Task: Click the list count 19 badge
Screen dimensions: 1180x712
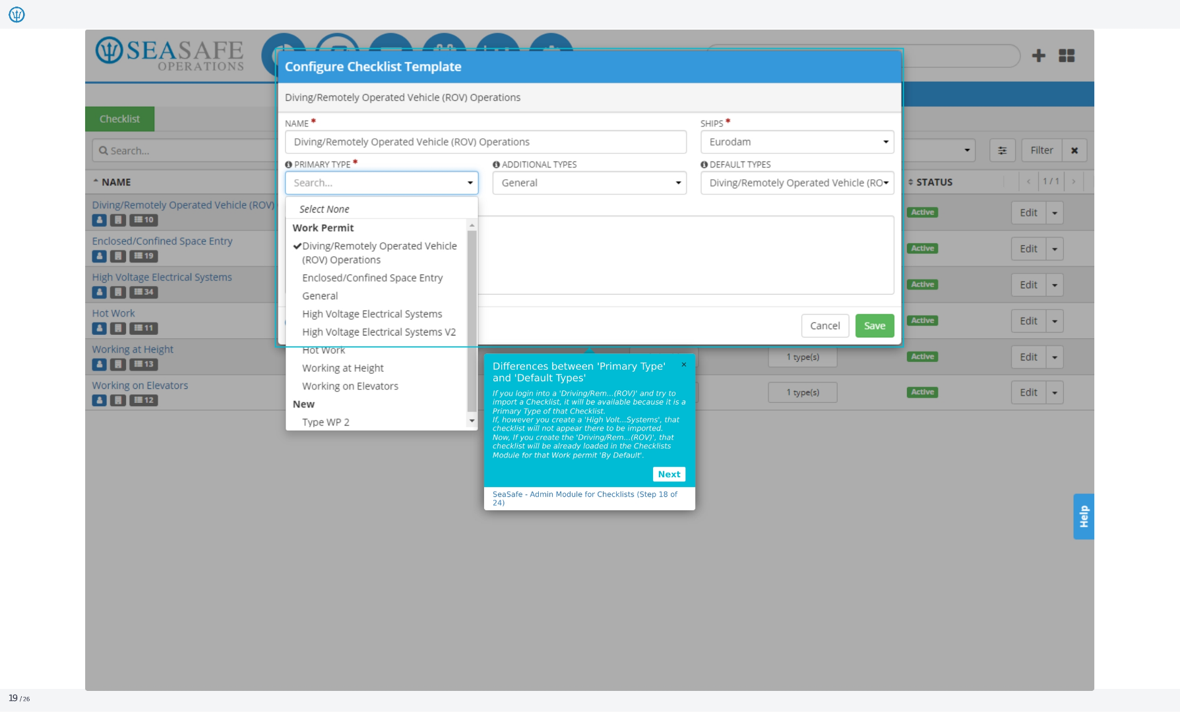Action: coord(143,256)
